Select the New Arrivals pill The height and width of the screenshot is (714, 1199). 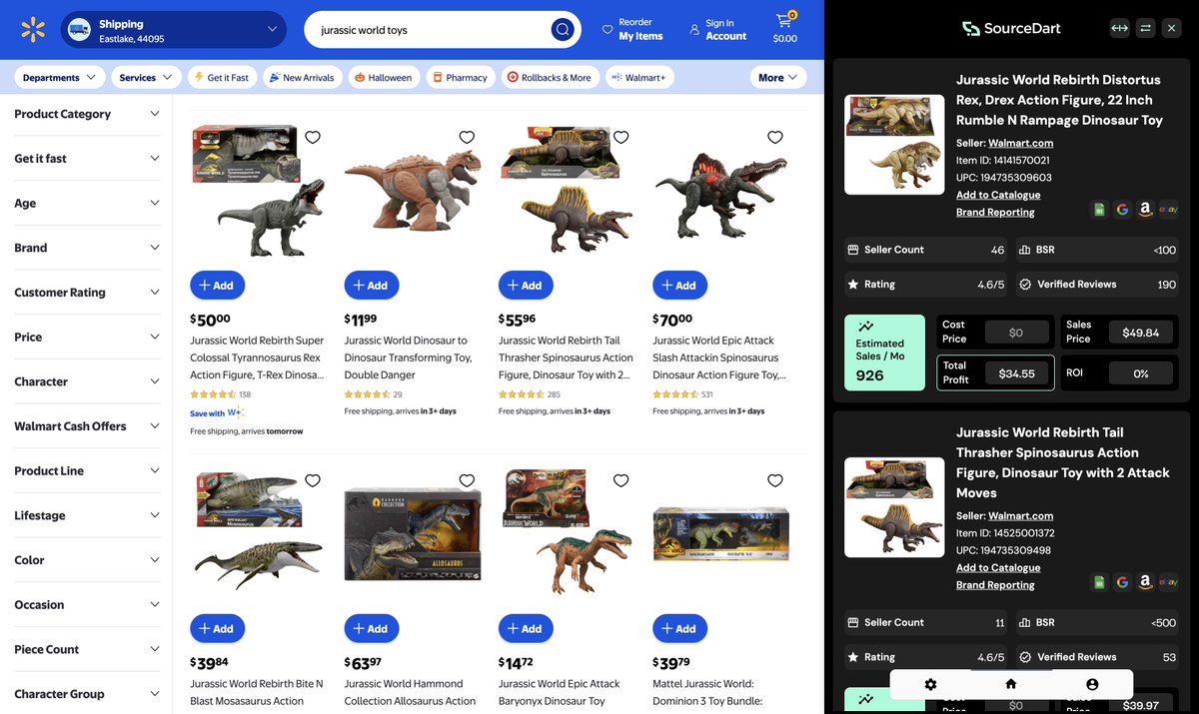coord(303,77)
